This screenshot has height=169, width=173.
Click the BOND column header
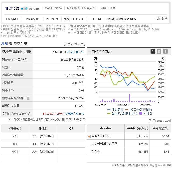point(43,128)
